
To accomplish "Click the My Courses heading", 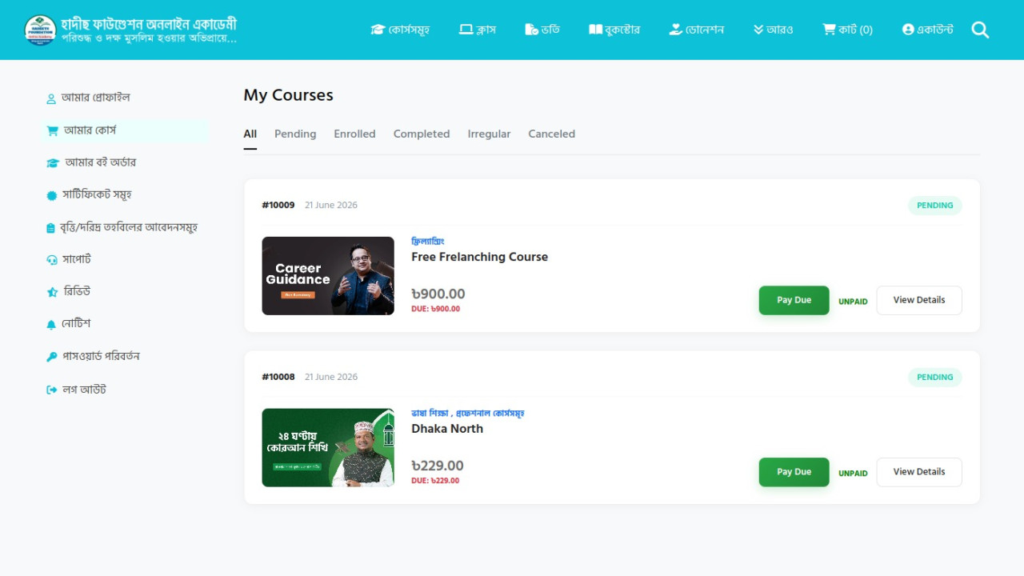I will point(289,95).
